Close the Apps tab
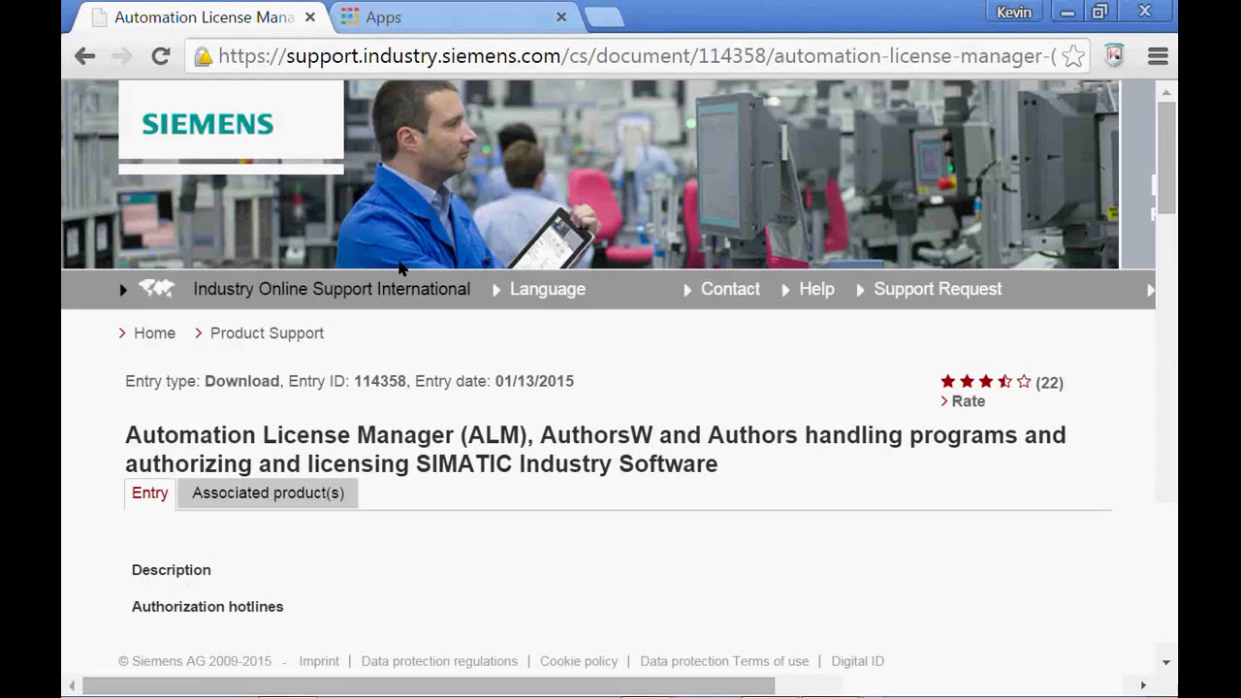This screenshot has height=698, width=1241. pyautogui.click(x=561, y=16)
